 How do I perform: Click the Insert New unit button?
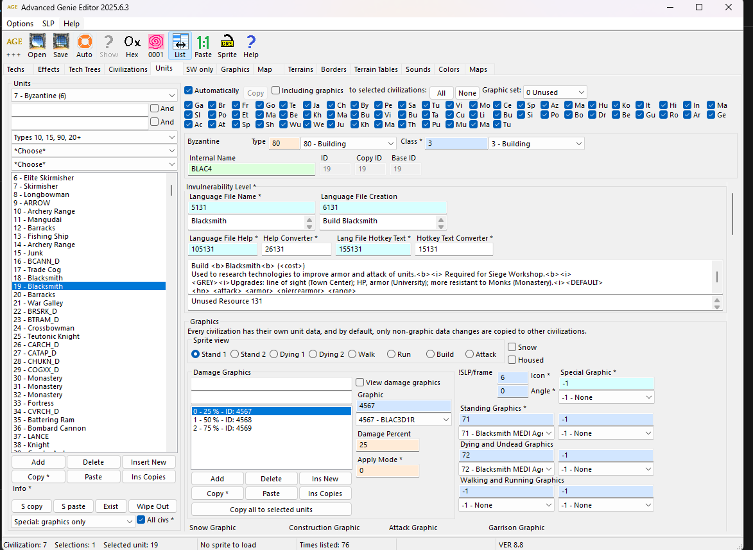[148, 462]
